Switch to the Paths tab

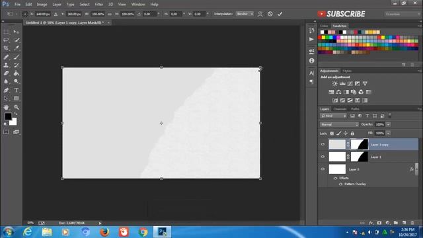tap(355, 109)
